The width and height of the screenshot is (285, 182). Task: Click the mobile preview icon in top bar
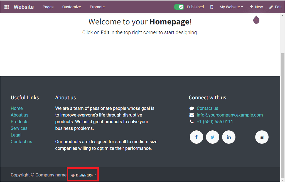212,7
